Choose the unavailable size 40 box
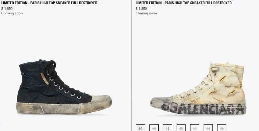Image resolution: width=259 pixels, height=131 pixels. pos(154,128)
